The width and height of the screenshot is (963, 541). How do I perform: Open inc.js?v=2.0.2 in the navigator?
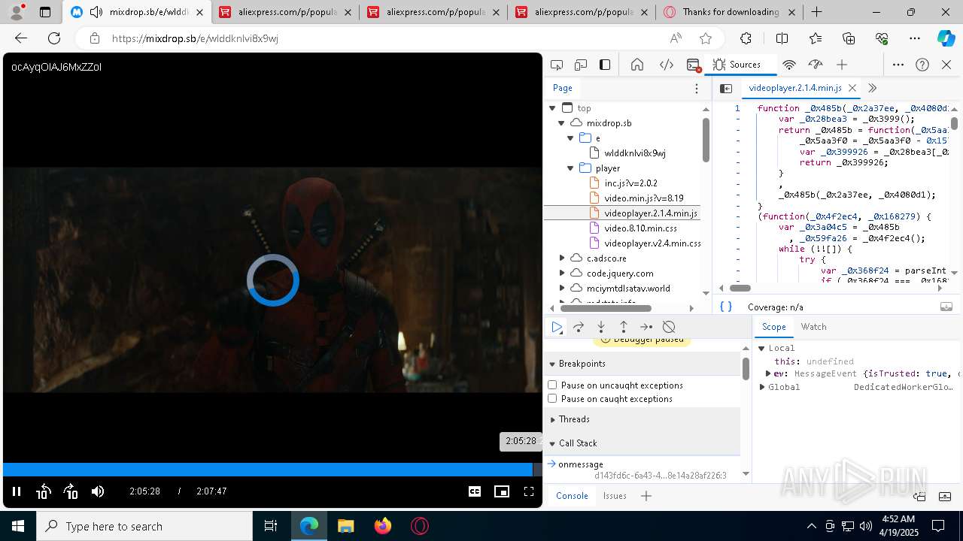click(630, 183)
